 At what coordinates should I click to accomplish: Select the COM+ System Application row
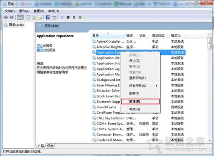tap(139, 129)
